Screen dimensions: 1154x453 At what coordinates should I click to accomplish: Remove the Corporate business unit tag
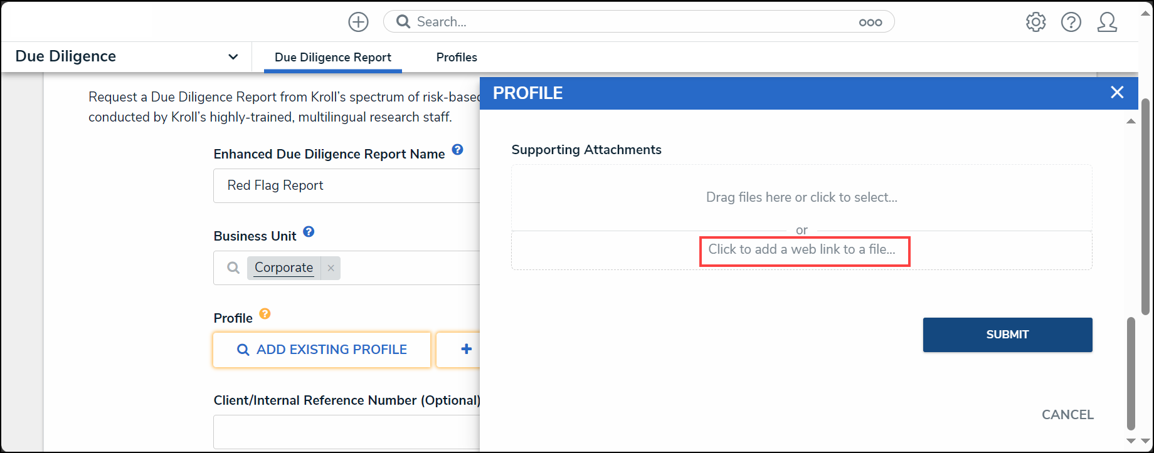pyautogui.click(x=331, y=268)
